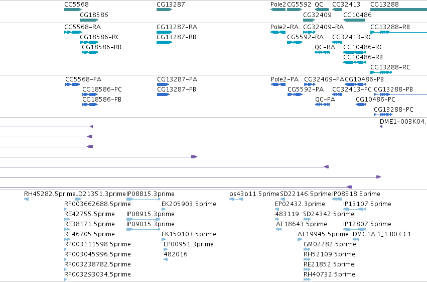
Task: Click EST IP08815.3prime
Action: pos(151,194)
